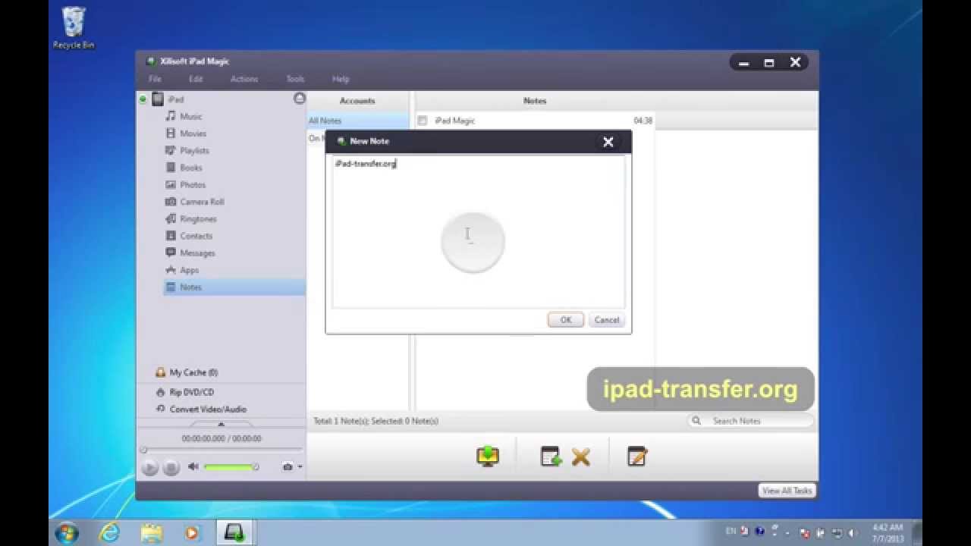This screenshot has width=971, height=546.
Task: Click the system tray volume icon
Action: (852, 532)
